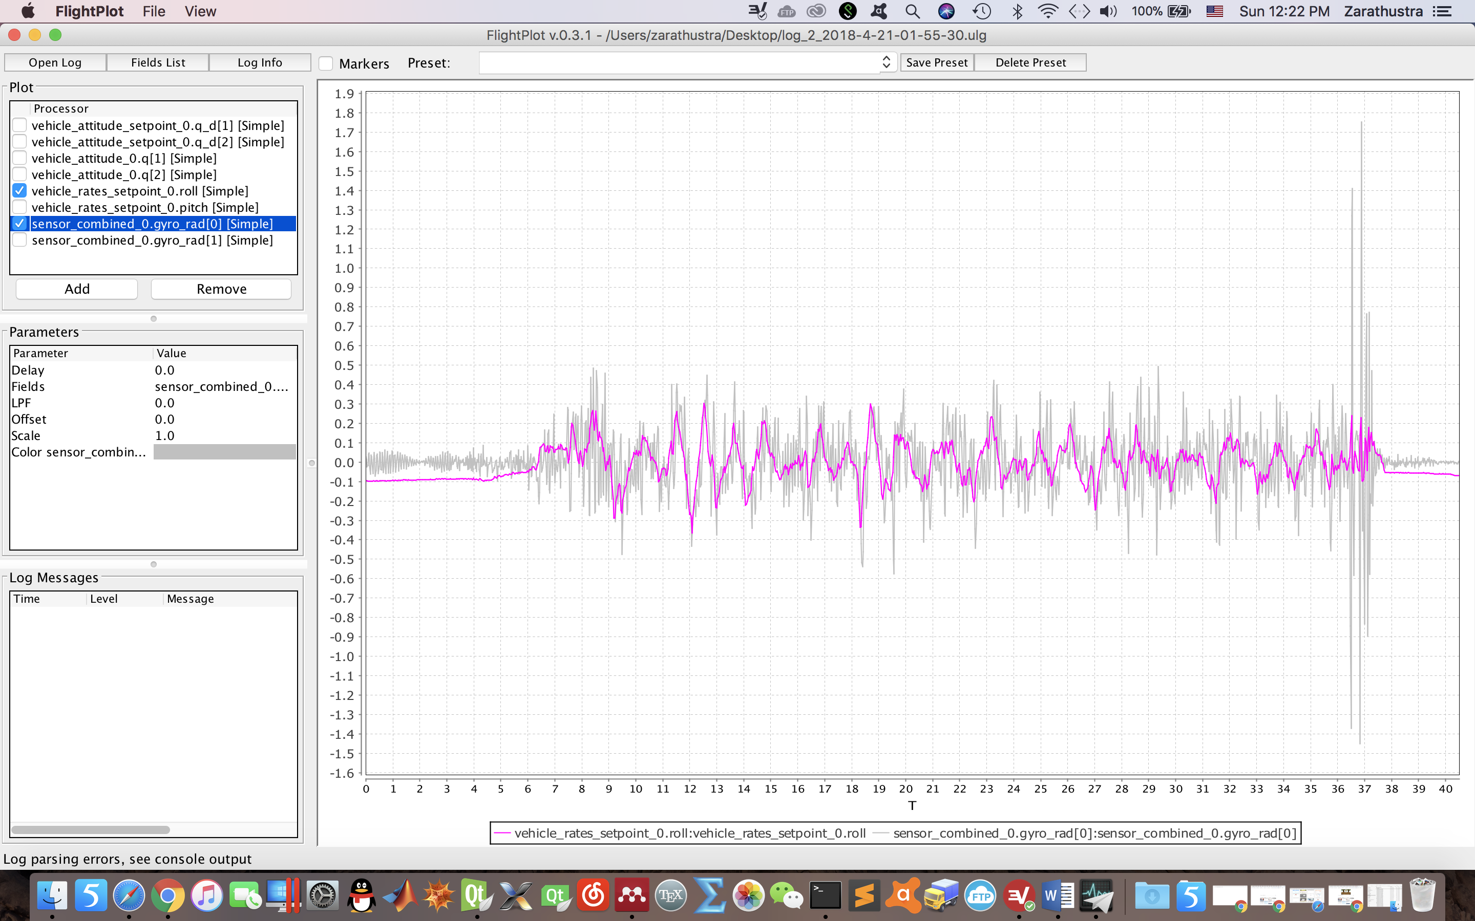Screen dimensions: 1475x921
Task: Enable vehicle_rates_setpoint_0.pitch checkbox
Action: point(19,207)
